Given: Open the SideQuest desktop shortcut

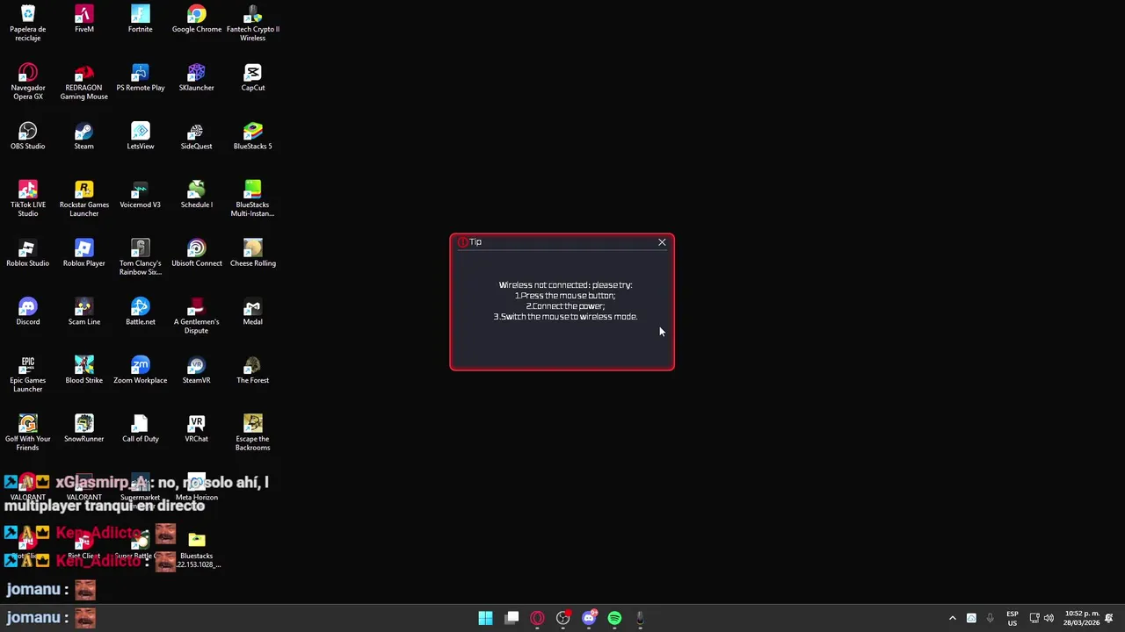Looking at the screenshot, I should (x=196, y=136).
